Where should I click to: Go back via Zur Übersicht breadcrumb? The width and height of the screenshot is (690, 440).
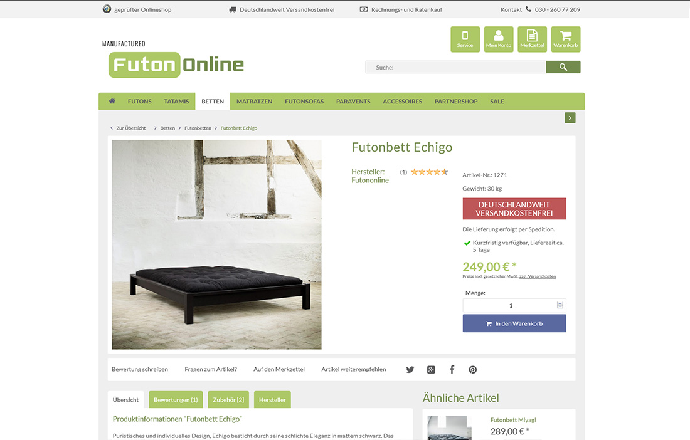[x=127, y=128]
